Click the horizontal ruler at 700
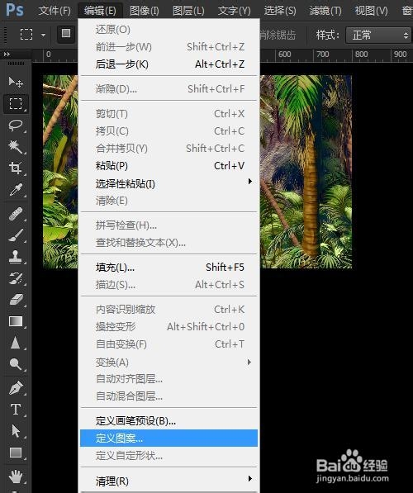The width and height of the screenshot is (413, 493). 323,55
